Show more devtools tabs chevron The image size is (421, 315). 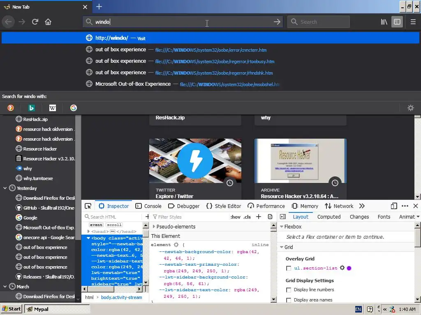coord(362,206)
